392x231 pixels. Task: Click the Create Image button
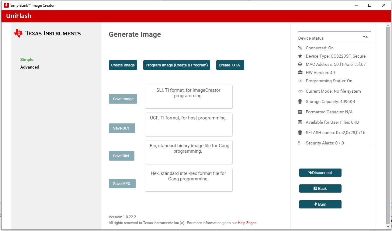point(123,65)
